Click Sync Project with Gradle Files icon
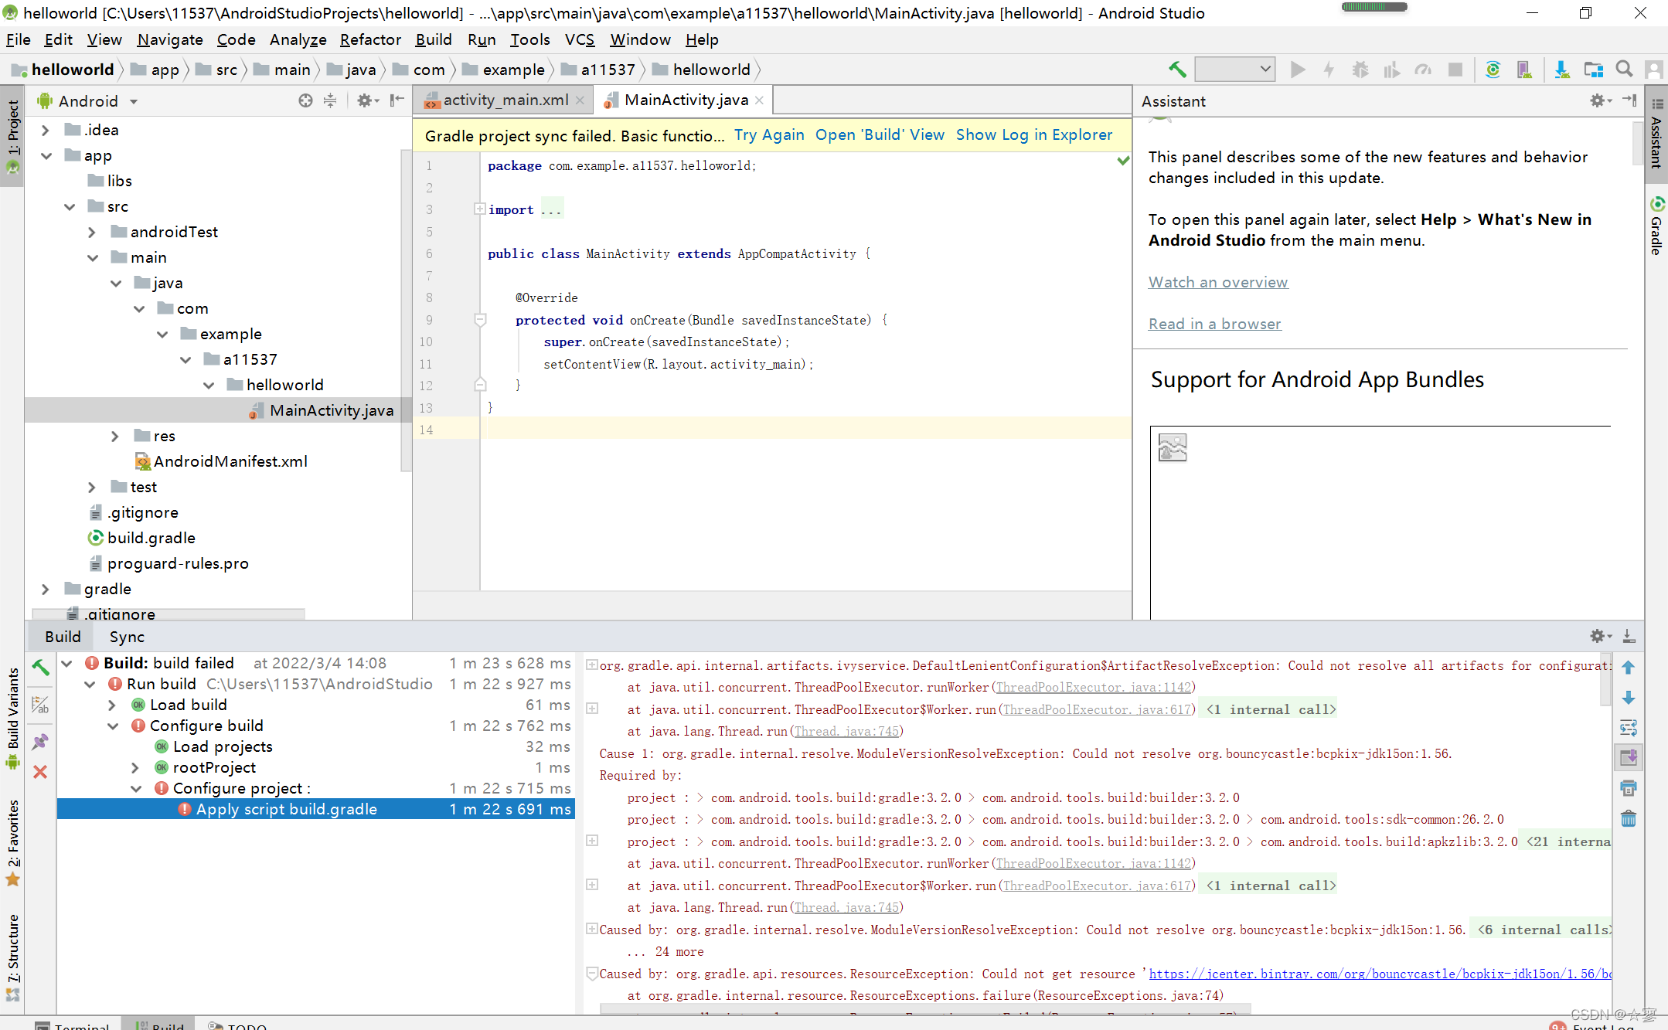 tap(1493, 70)
